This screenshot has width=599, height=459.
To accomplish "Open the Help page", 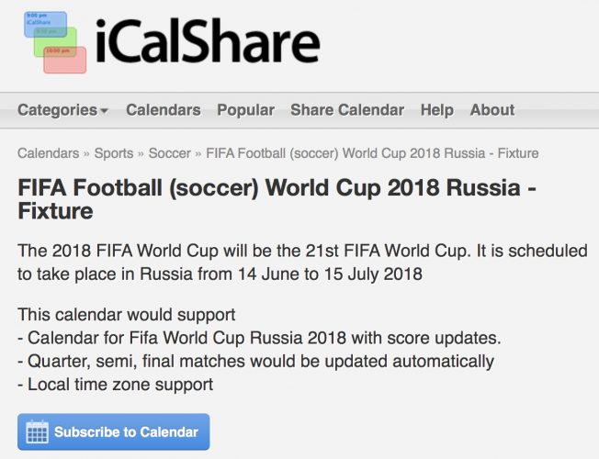I will tap(437, 110).
